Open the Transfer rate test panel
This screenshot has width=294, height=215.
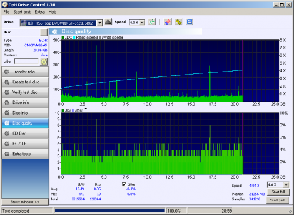pyautogui.click(x=25, y=72)
